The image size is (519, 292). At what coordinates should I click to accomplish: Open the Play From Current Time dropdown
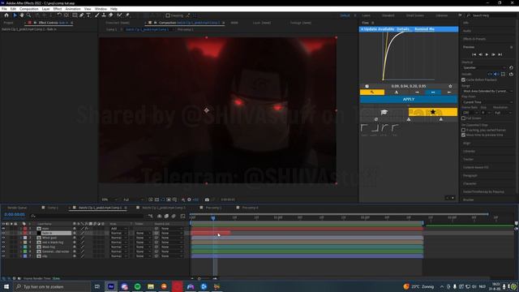(487, 102)
